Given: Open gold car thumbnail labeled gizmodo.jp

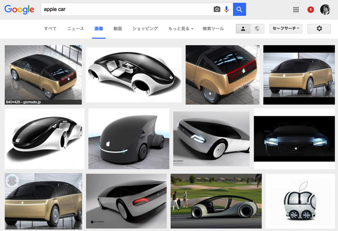Looking at the screenshot, I should pos(43,75).
